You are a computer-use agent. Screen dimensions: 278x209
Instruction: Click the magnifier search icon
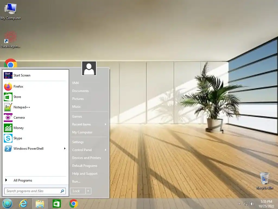(62, 191)
